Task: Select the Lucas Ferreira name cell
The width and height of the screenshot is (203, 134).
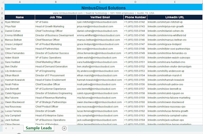Action: [x=20, y=111]
